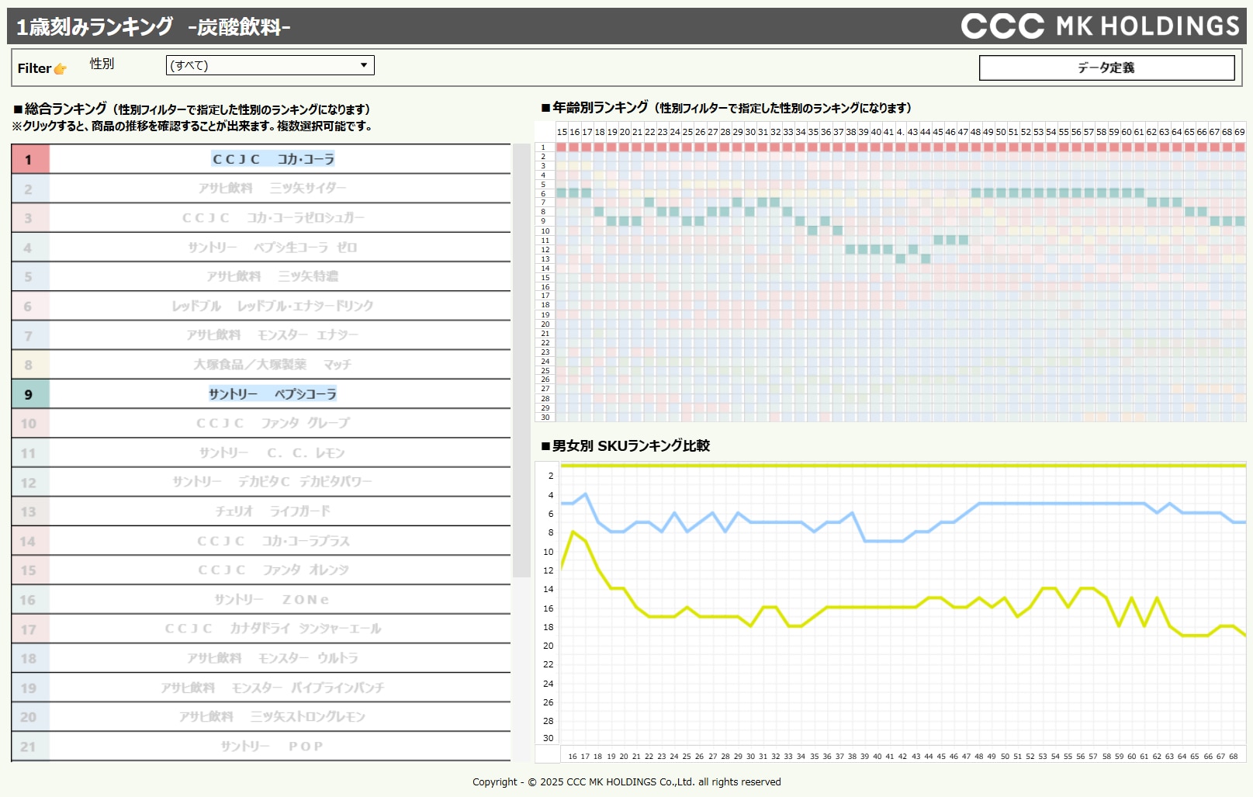Select rank 10 ファンタ グレープ row
The image size is (1253, 797).
261,424
